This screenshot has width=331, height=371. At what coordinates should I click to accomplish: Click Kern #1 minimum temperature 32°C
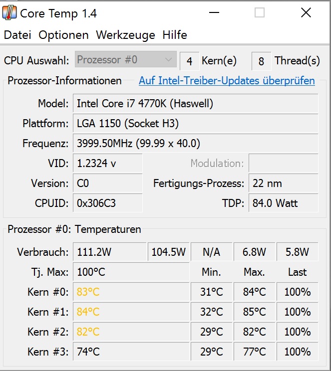[211, 312]
